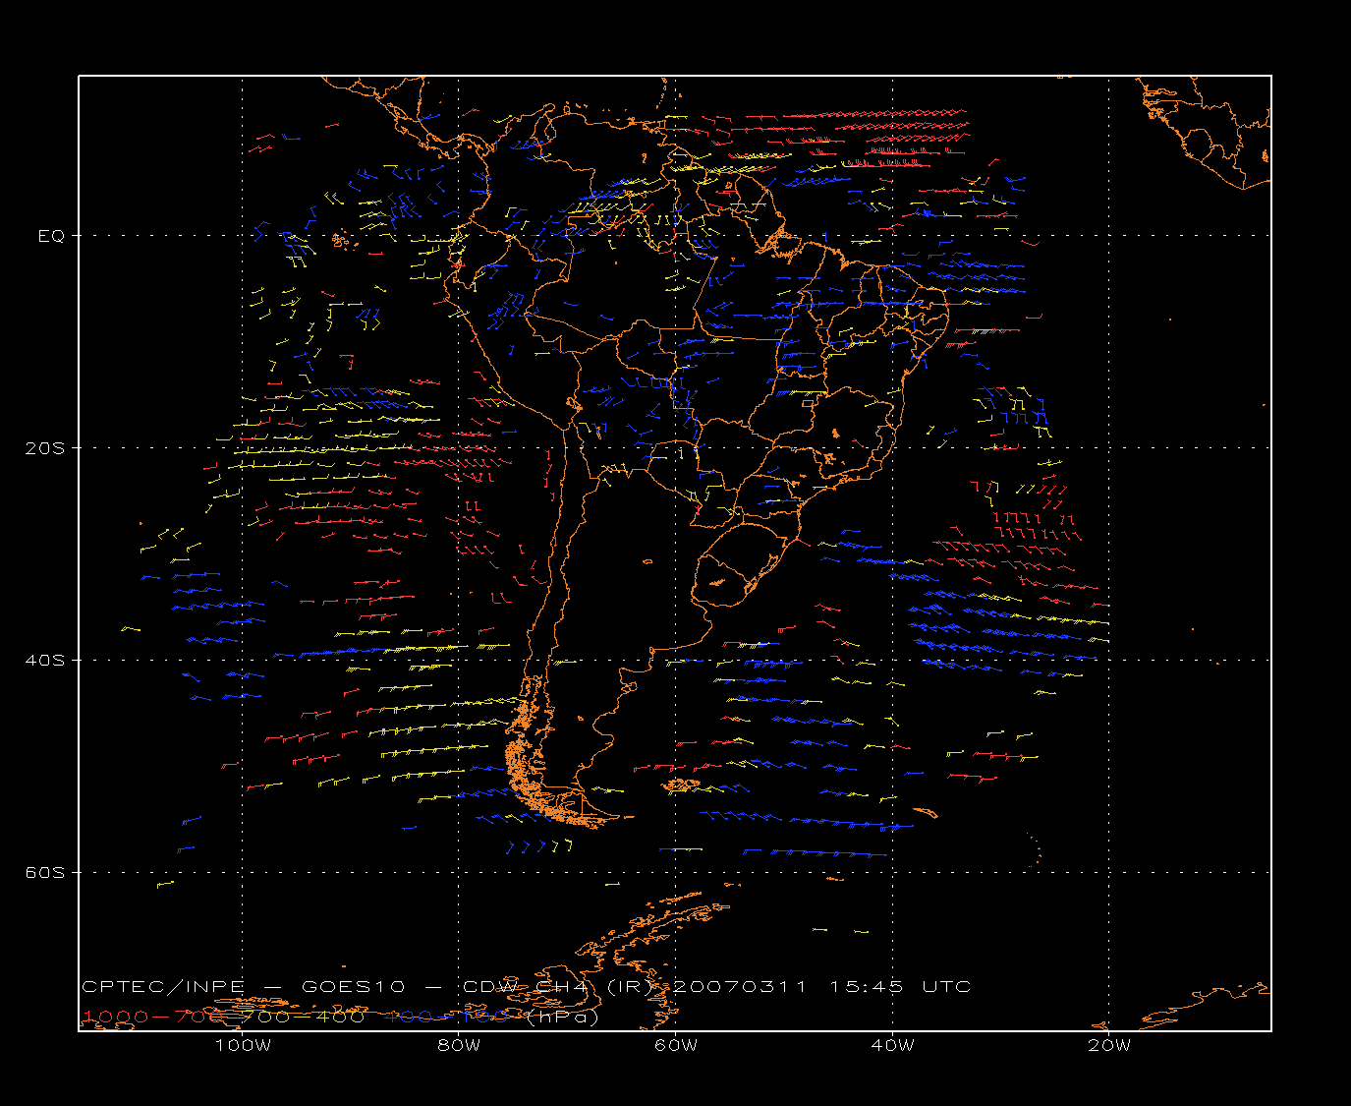Screen dimensions: 1351x1106
Task: Click the 60S latitude axis label
Action: click(44, 873)
